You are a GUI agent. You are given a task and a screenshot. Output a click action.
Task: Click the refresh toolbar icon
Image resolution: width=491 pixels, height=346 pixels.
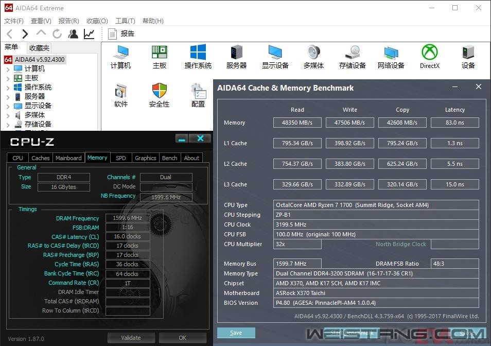(57, 34)
